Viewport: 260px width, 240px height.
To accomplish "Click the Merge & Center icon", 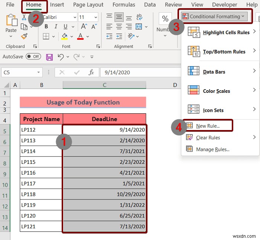I will pos(139,26).
